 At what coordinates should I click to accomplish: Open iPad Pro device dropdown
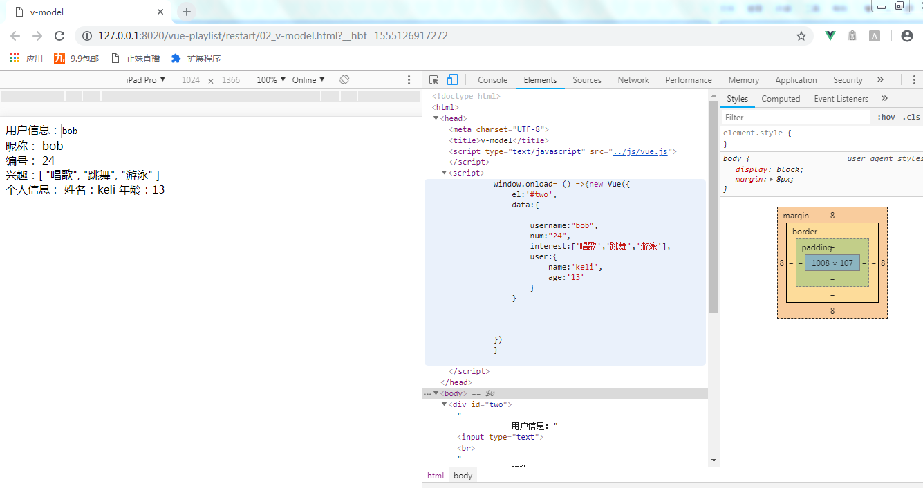pyautogui.click(x=145, y=80)
